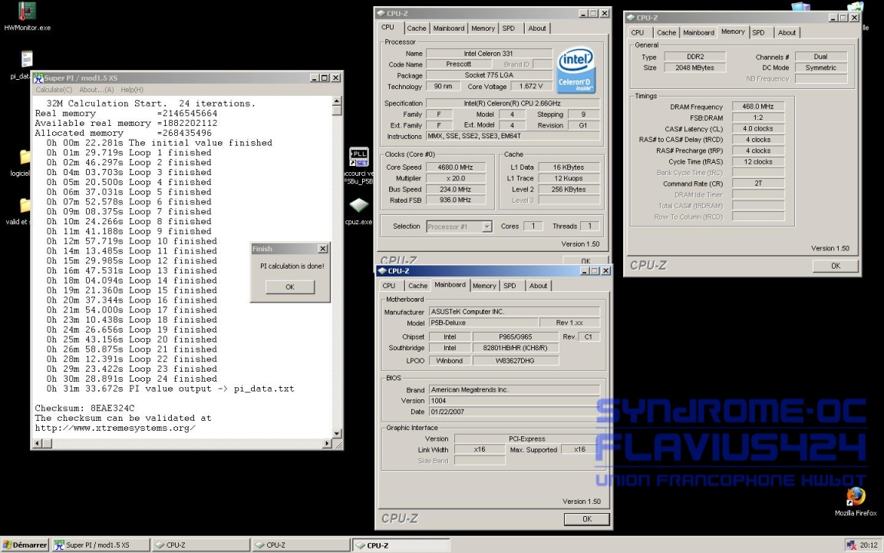Click the Checksum: 8EAE324C line

coord(84,408)
